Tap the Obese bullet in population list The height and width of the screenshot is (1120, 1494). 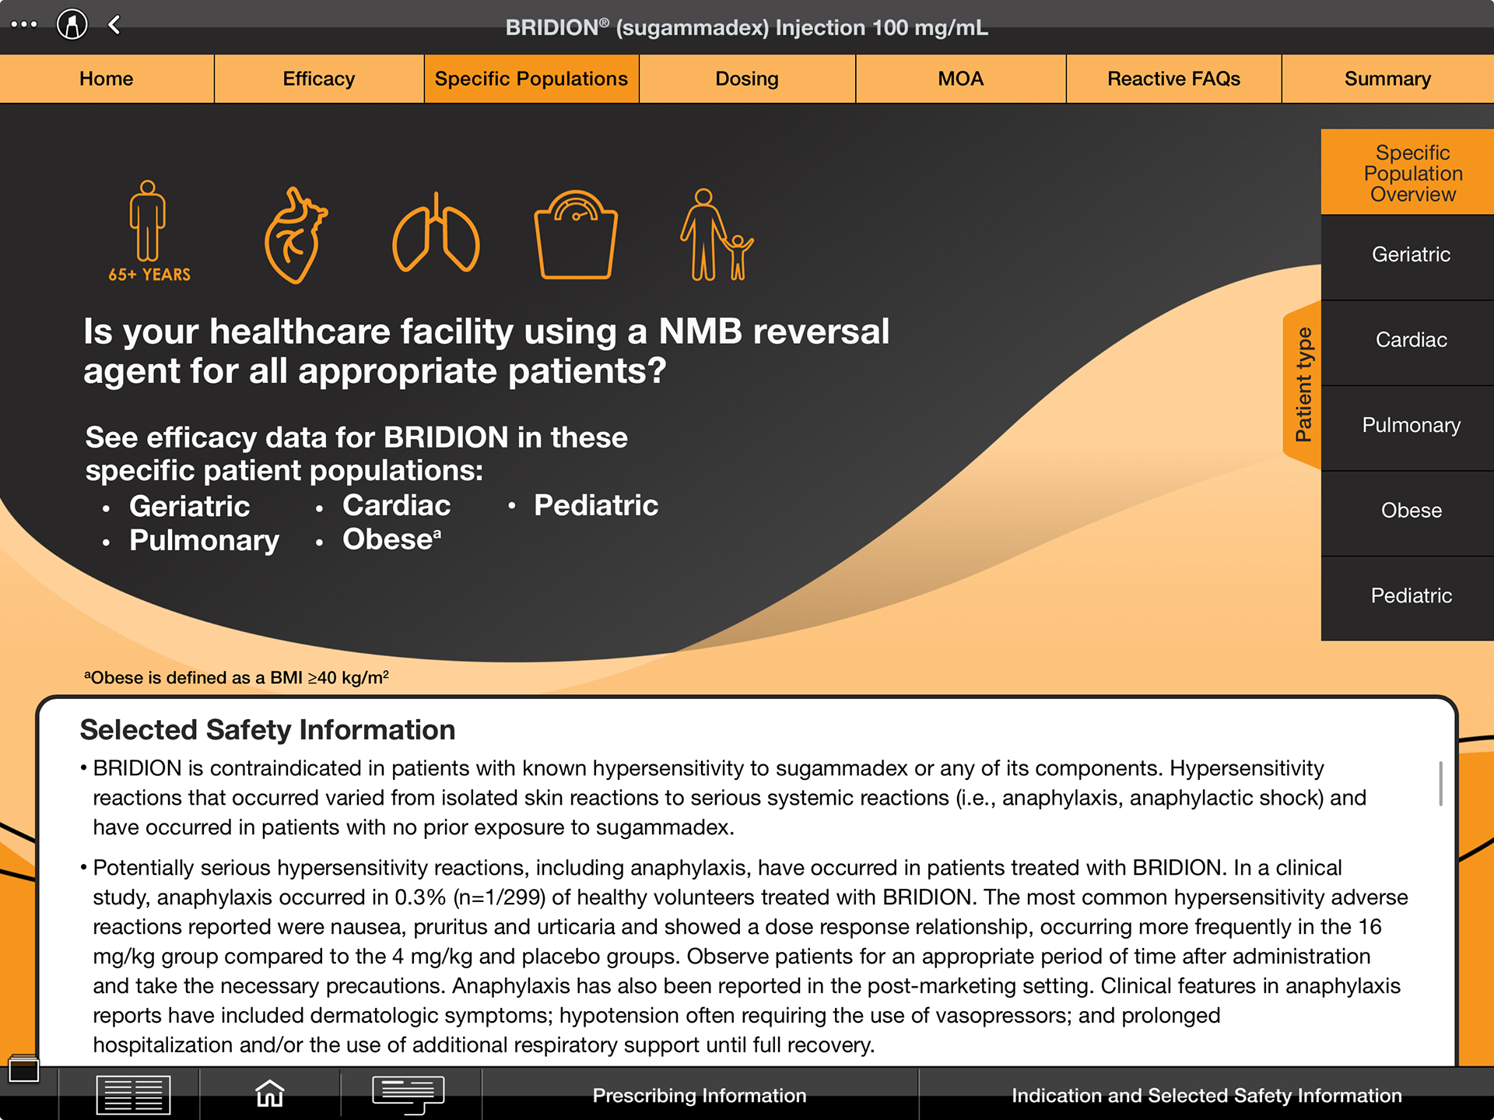pos(391,539)
